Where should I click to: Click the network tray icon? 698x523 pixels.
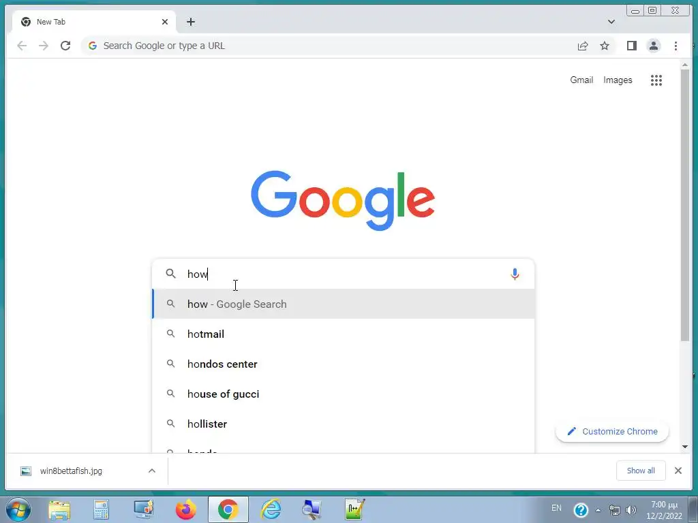[614, 510]
